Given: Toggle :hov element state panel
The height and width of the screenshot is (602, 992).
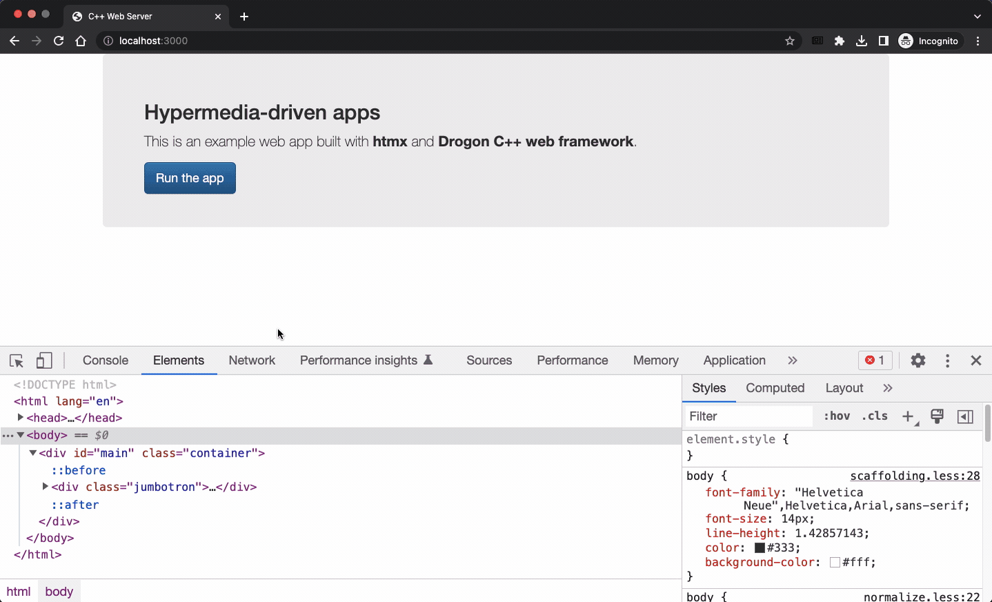Looking at the screenshot, I should (x=836, y=417).
